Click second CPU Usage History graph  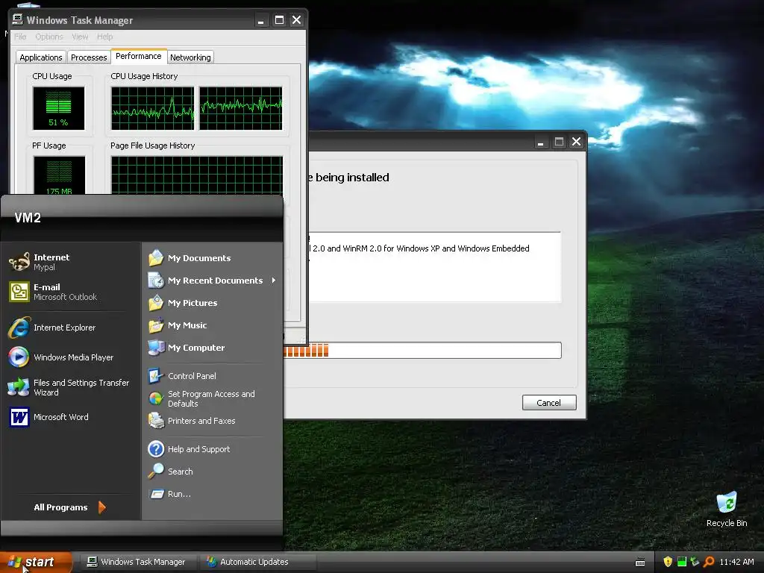tap(241, 108)
